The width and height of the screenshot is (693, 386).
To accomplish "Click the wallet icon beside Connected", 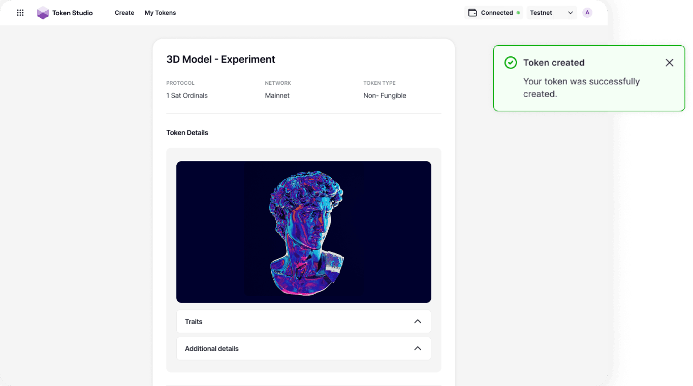I will pyautogui.click(x=472, y=13).
